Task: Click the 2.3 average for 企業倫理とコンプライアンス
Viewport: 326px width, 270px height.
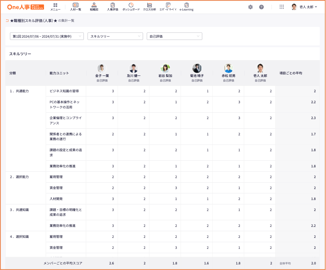Action: pyautogui.click(x=313, y=118)
